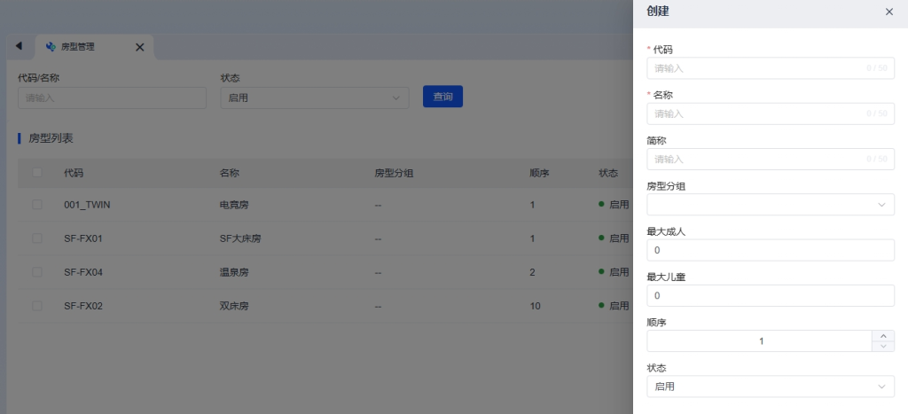
Task: Click the 房型管理 tab icon
Action: tap(51, 47)
